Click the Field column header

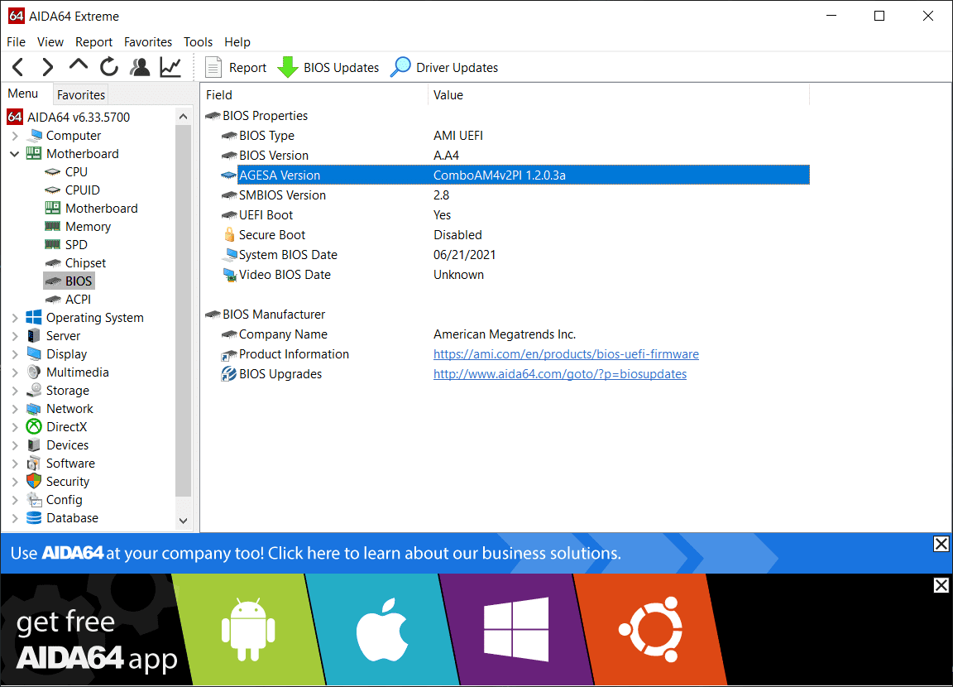click(314, 95)
